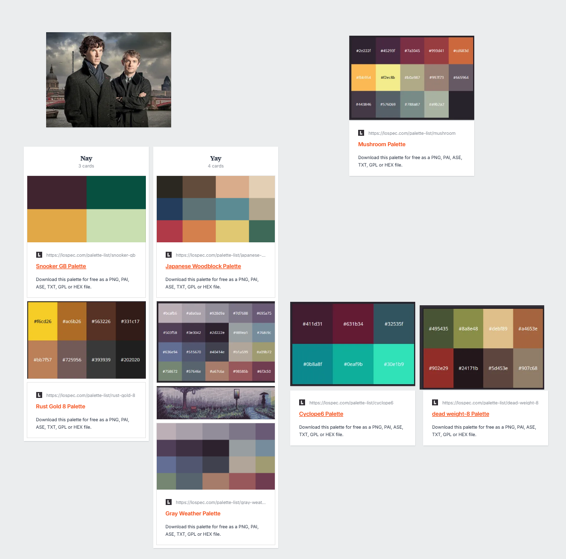Screen dimensions: 566x559
Task: Open the Japanese Woodblock Palette link
Action: tap(203, 266)
